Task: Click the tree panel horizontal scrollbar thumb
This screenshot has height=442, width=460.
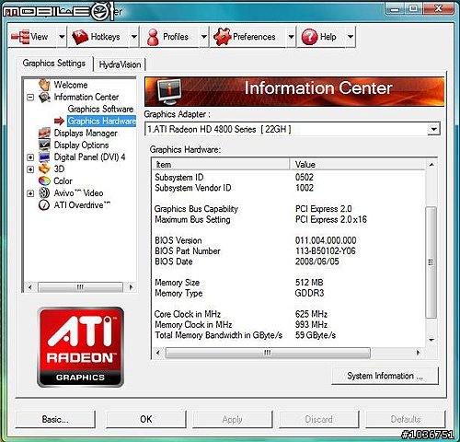Action: pos(80,287)
